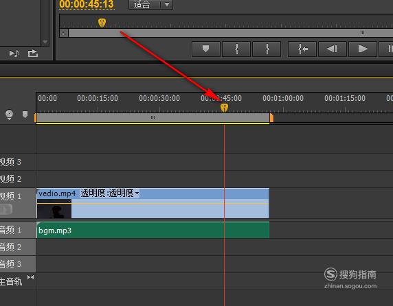Viewport: 393px width, 306px height.
Task: Select the 音频 1 track header
Action: (18, 230)
